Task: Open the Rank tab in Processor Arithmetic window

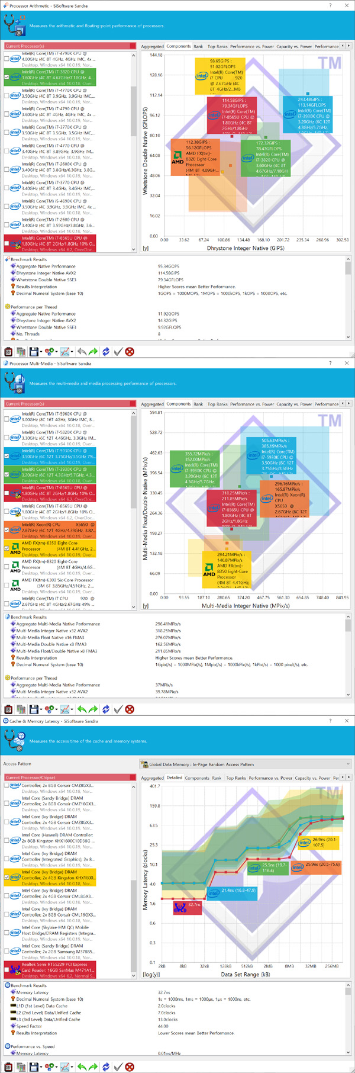Action: (198, 46)
